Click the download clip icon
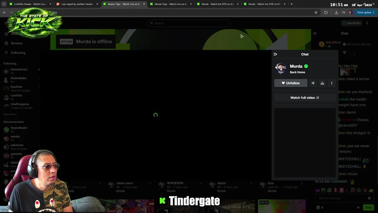Viewport: 378px width, 213px height. pos(322,83)
